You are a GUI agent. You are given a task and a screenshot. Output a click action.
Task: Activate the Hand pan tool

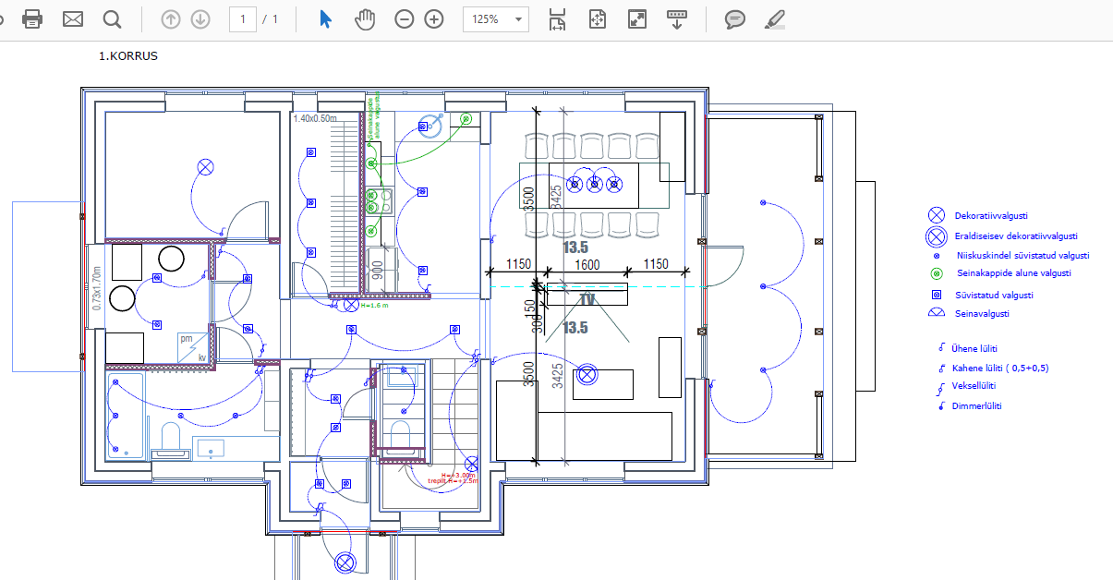click(x=365, y=19)
